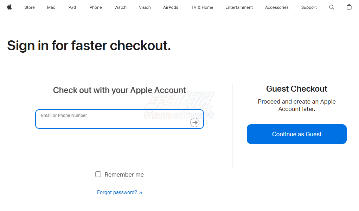Open the Store menu item

30,7
